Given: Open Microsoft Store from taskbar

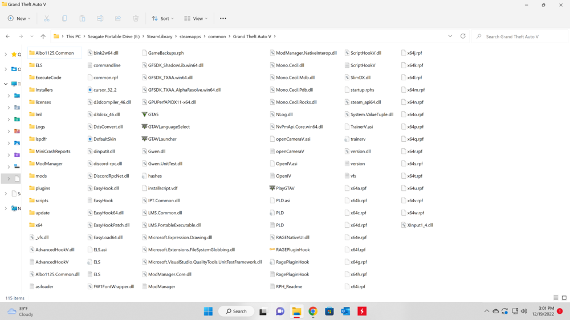Looking at the screenshot, I should (x=329, y=311).
